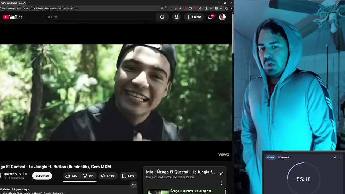Viewport: 345px width, 194px height.
Task: Click the zoom magnifier in address bar
Action: [x=166, y=8]
